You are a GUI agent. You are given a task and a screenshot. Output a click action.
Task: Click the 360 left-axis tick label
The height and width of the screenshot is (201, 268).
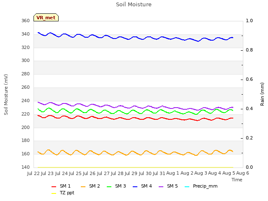point(26,21)
